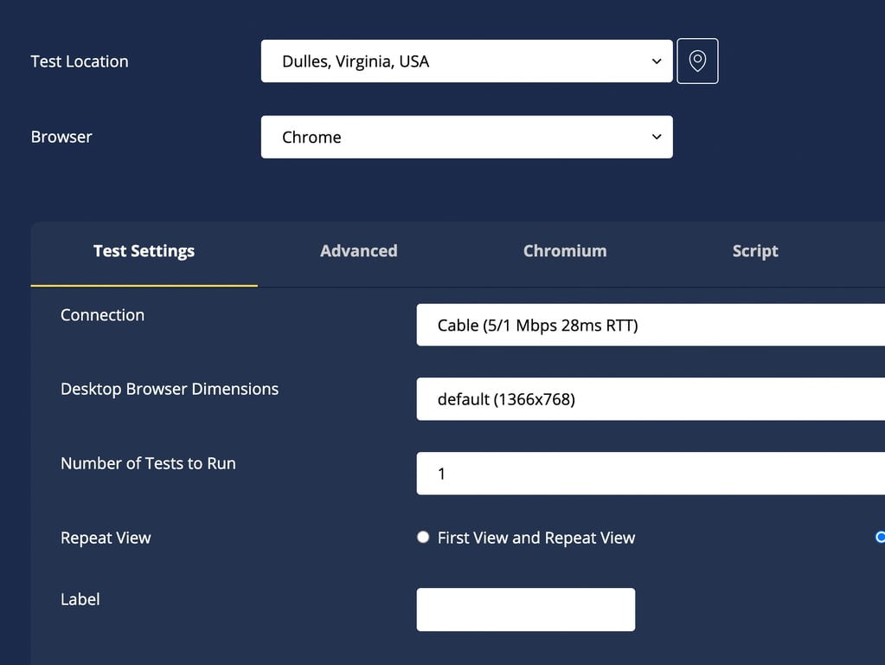Open the Test Location dropdown showing Dulles, Virginia
Viewport: 885px width, 665px height.
click(466, 61)
